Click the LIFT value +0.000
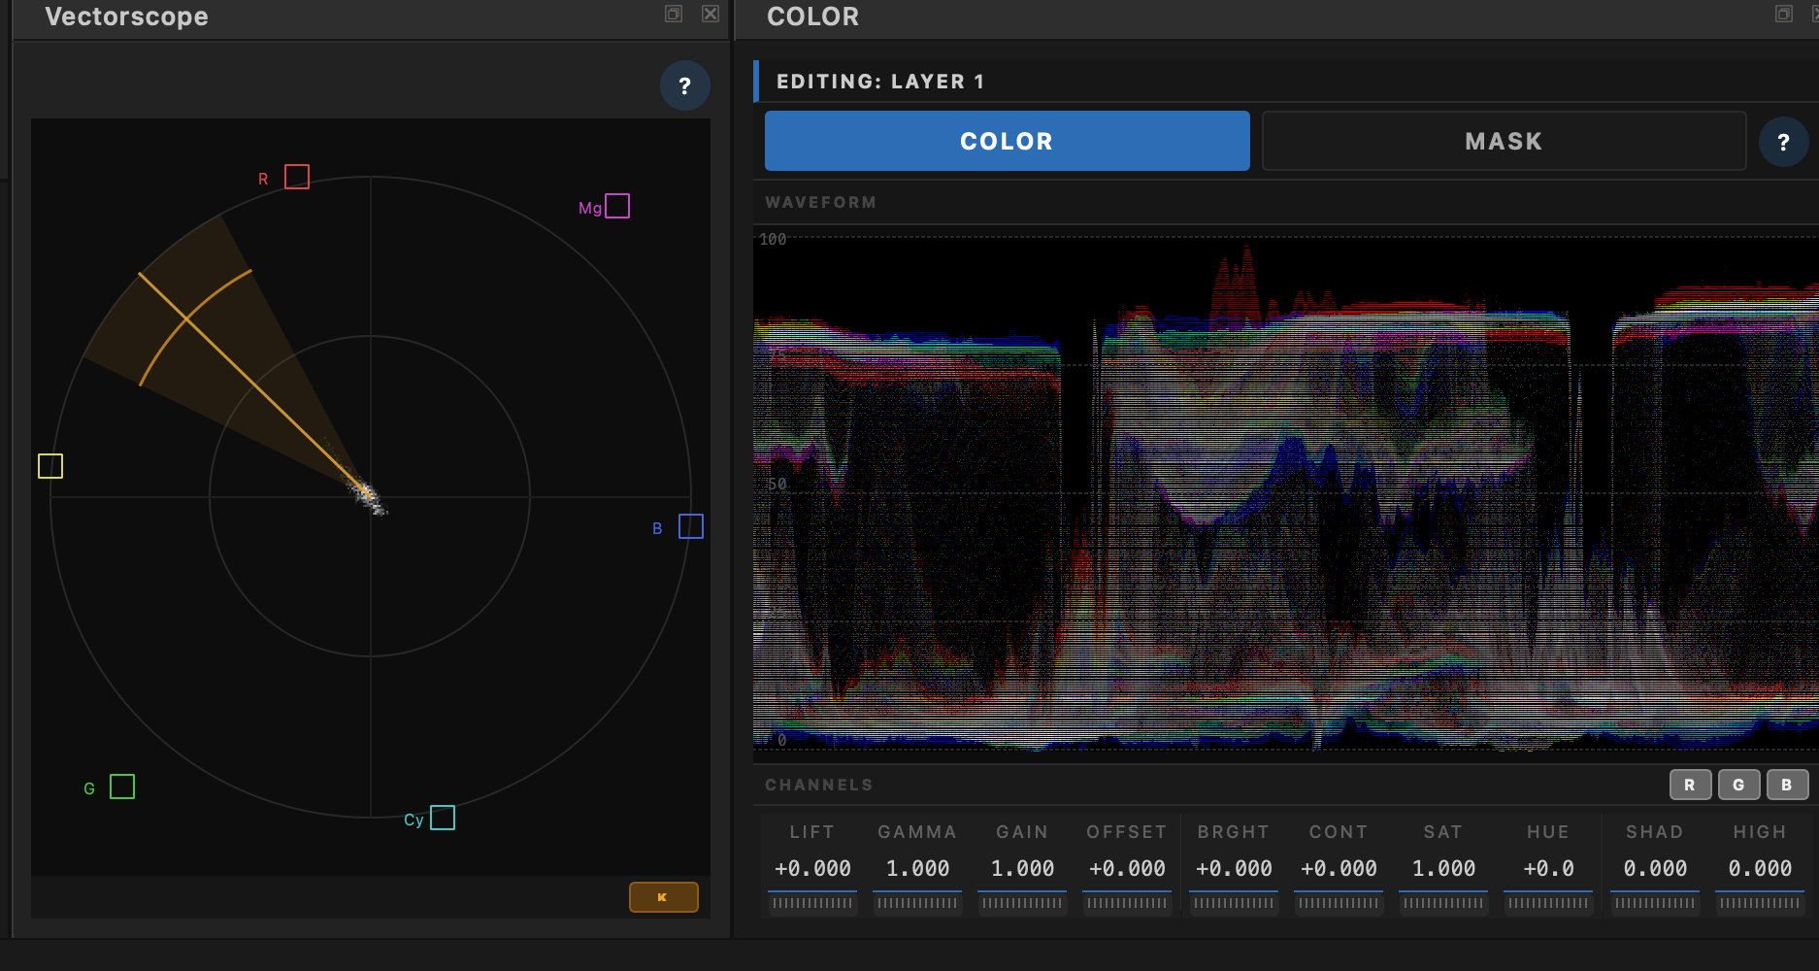The height and width of the screenshot is (971, 1819). pos(812,869)
